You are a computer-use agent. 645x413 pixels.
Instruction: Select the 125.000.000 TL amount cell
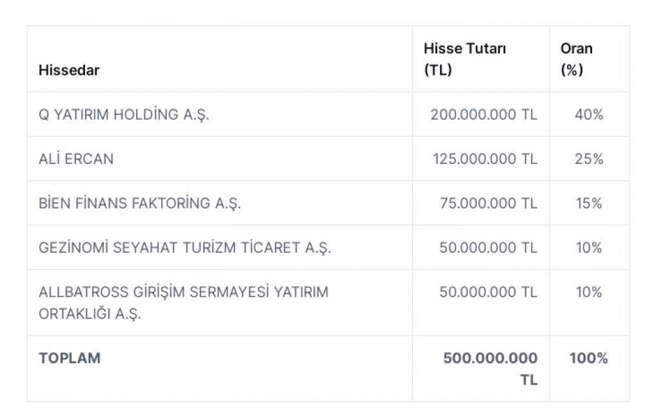click(486, 159)
